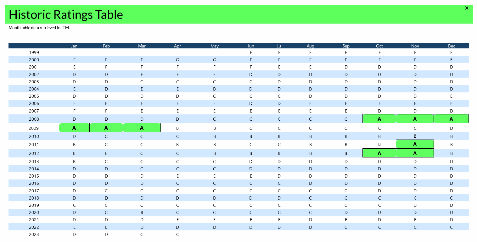
Task: Click the highlighted A rating for January 2009
Action: (x=74, y=128)
